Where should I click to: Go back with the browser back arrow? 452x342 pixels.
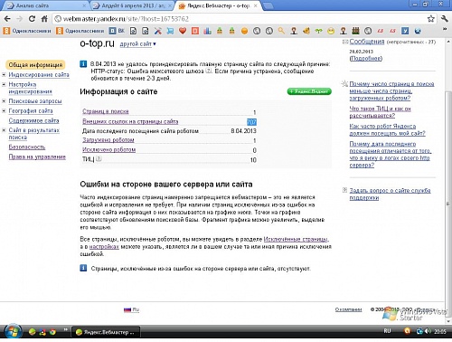point(7,19)
